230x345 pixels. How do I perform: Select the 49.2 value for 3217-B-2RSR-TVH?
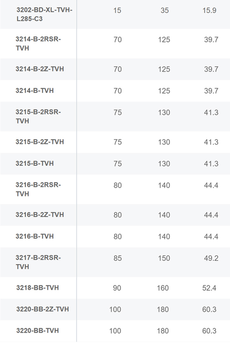tap(211, 258)
